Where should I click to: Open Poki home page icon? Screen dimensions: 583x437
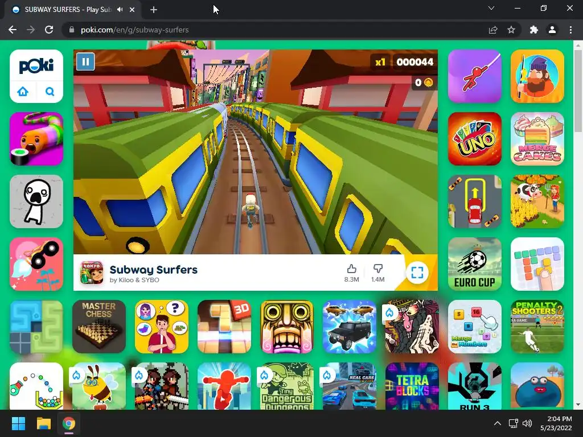point(23,91)
